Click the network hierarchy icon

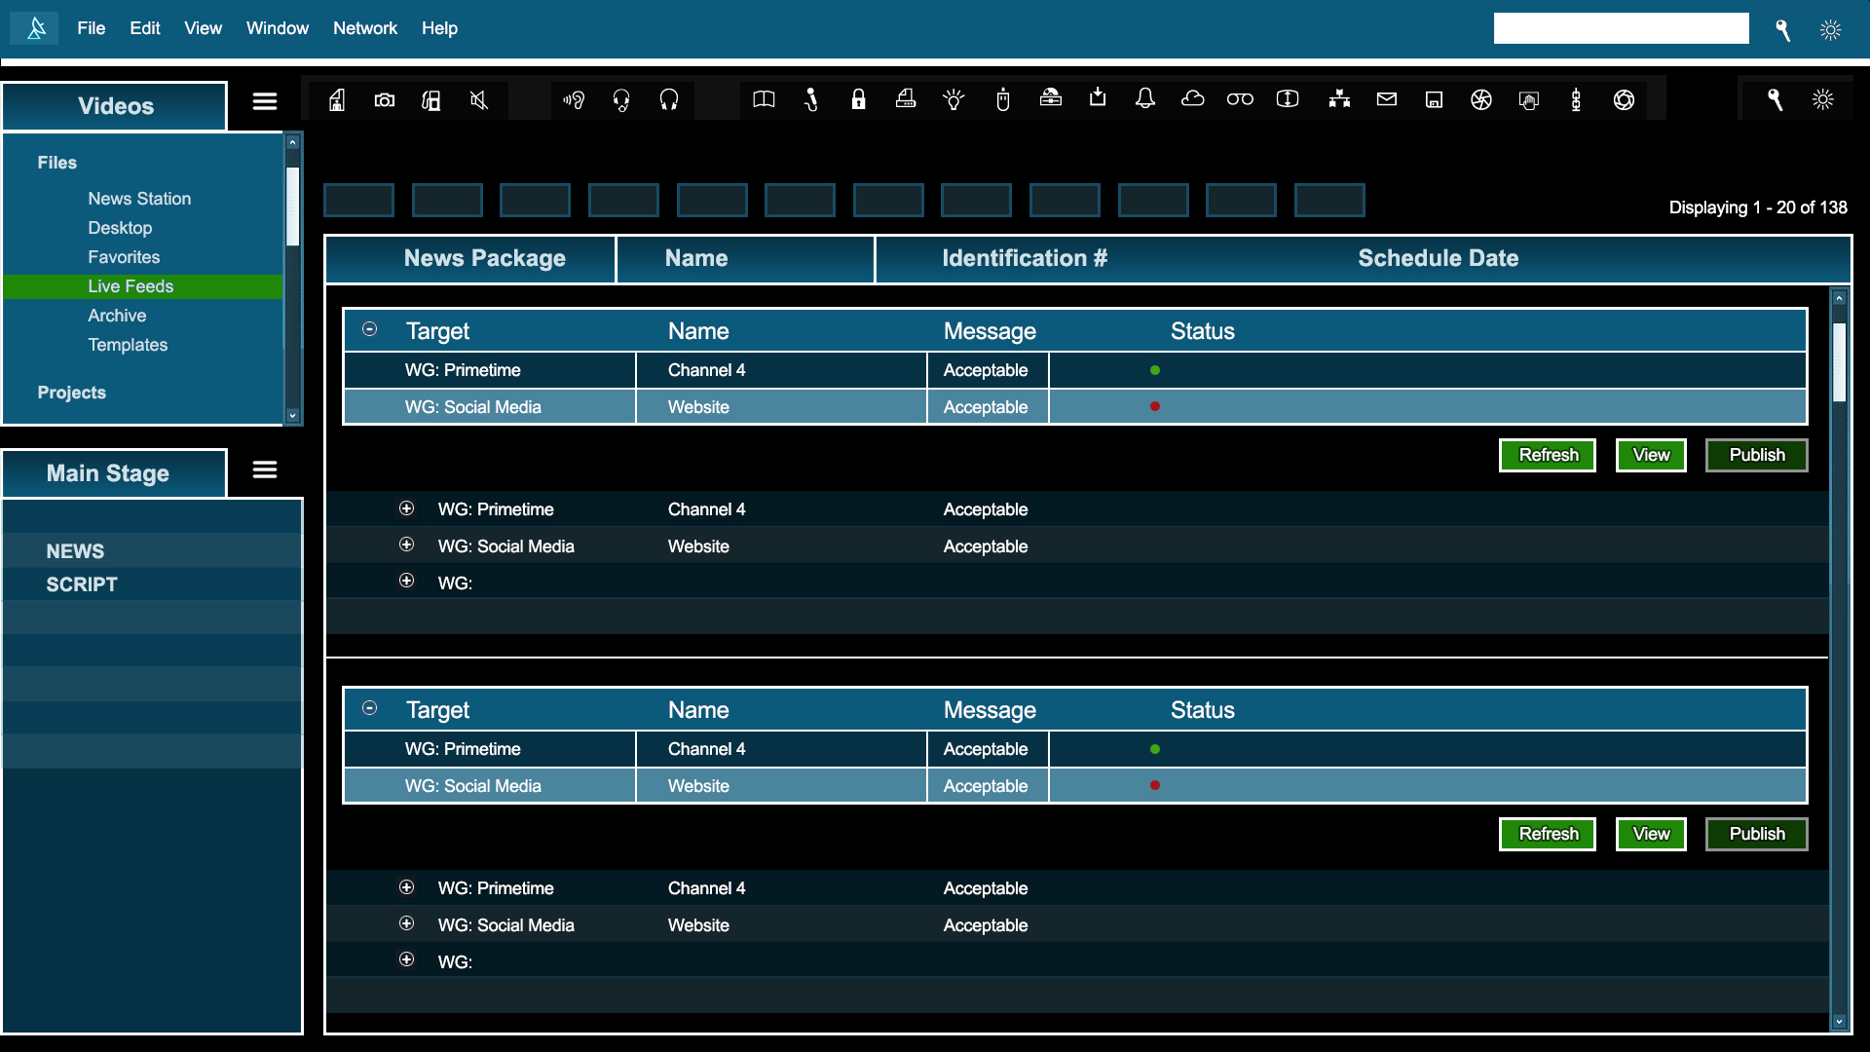coord(1339,99)
